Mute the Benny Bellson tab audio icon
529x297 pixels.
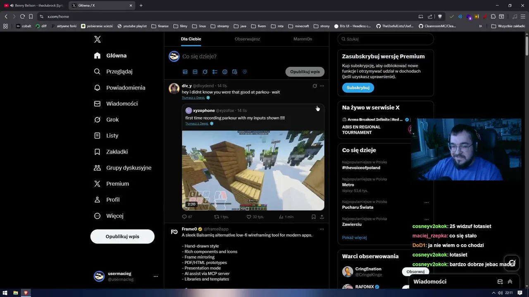(x=12, y=5)
